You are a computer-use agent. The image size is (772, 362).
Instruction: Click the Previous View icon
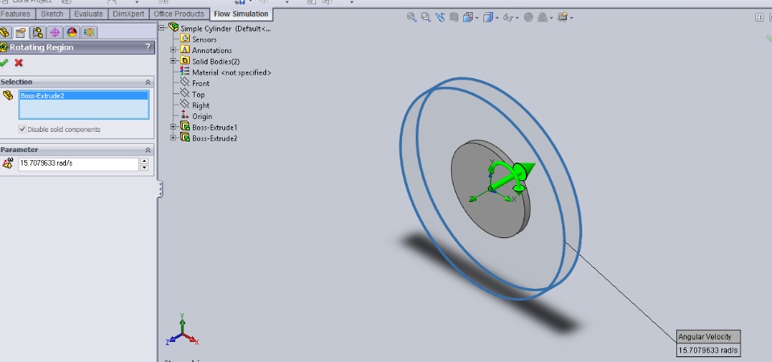tap(440, 17)
